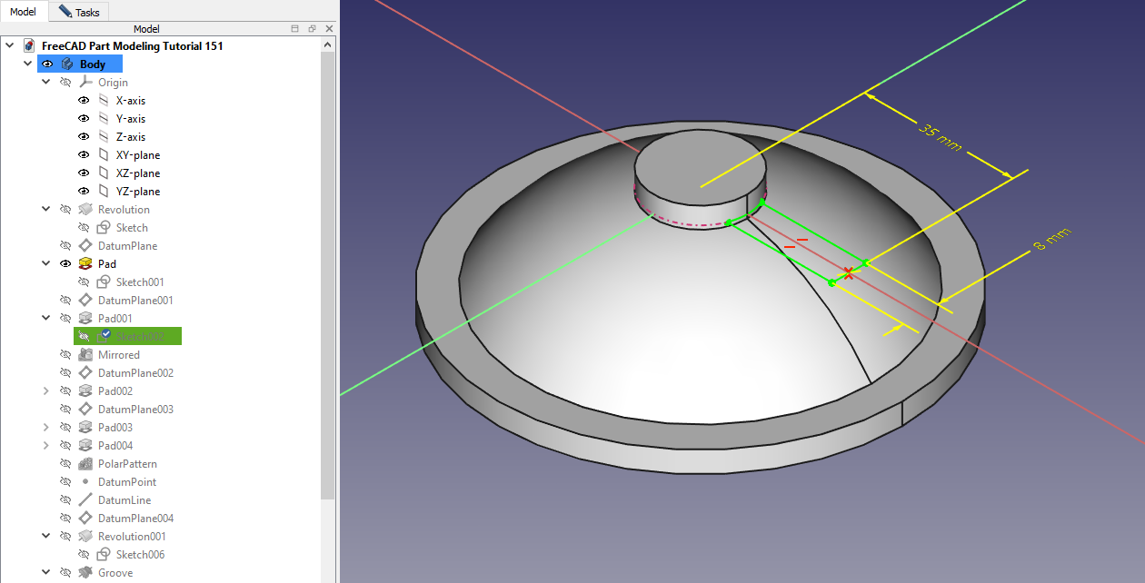Click the Pad feature icon

tap(85, 264)
